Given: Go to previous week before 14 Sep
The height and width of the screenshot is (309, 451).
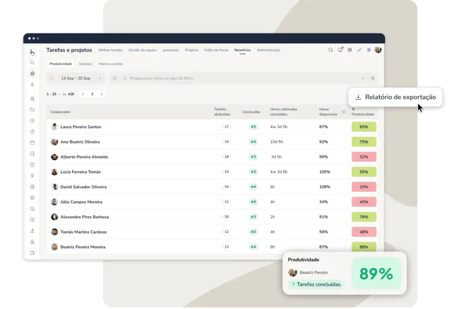Looking at the screenshot, I should click(52, 78).
